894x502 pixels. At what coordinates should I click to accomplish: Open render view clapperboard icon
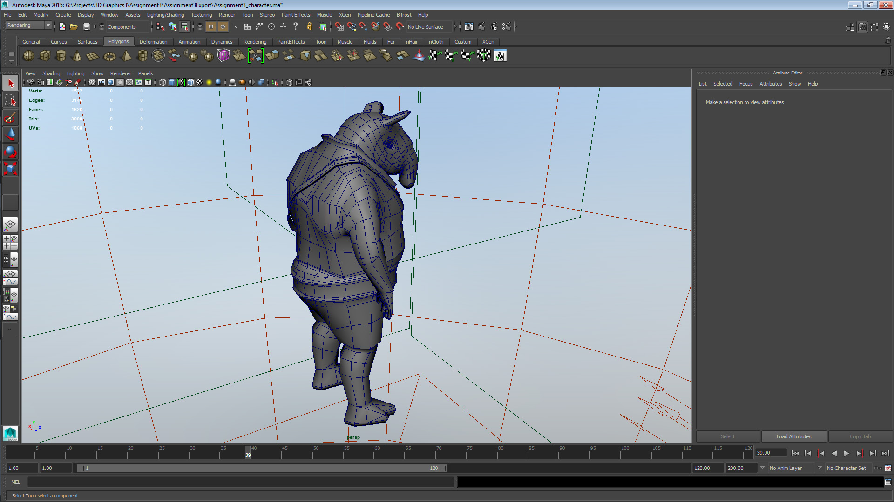pos(469,27)
